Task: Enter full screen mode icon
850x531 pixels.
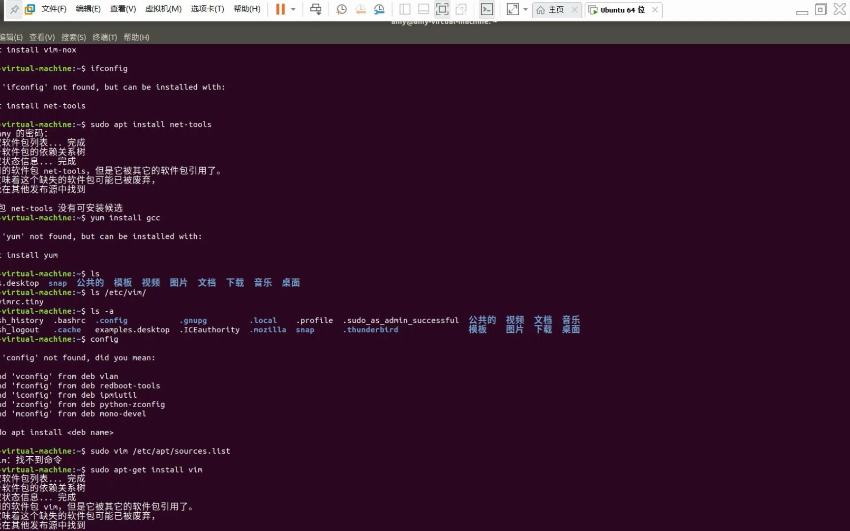Action: 442,9
